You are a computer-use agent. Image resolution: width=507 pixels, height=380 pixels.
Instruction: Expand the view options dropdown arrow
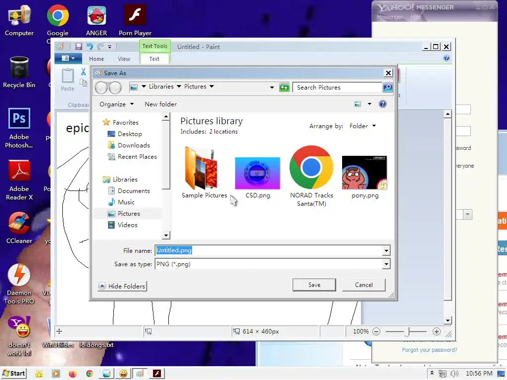pyautogui.click(x=369, y=104)
